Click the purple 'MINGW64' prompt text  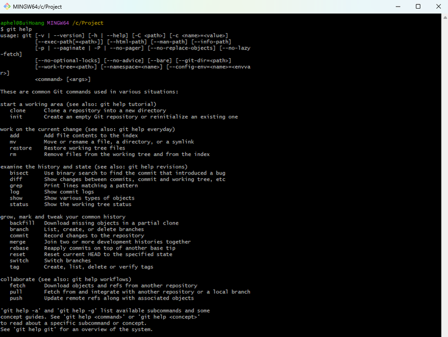pyautogui.click(x=58, y=23)
